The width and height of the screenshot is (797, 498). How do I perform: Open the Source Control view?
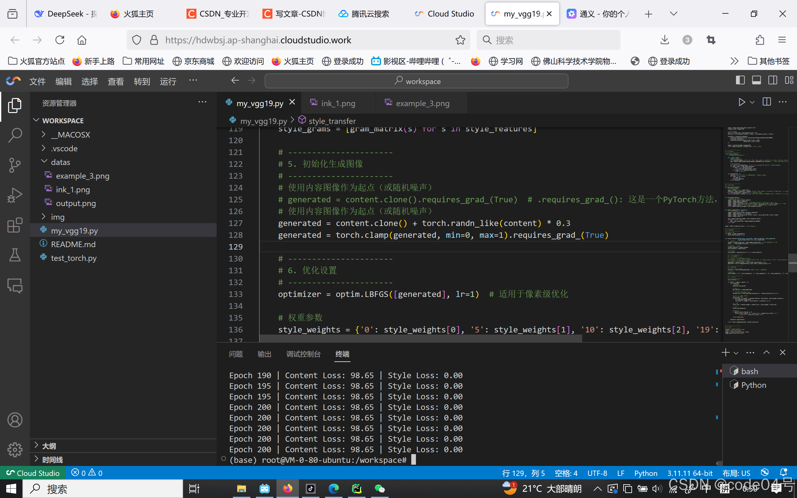click(x=15, y=165)
